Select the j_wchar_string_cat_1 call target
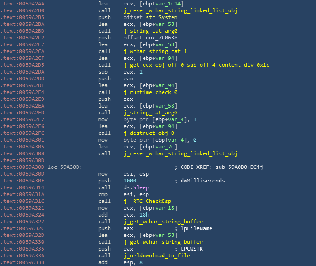Viewport: 316px width, 266px height. [x=155, y=51]
